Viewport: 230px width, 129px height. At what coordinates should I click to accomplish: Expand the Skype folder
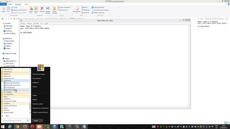pos(6,108)
